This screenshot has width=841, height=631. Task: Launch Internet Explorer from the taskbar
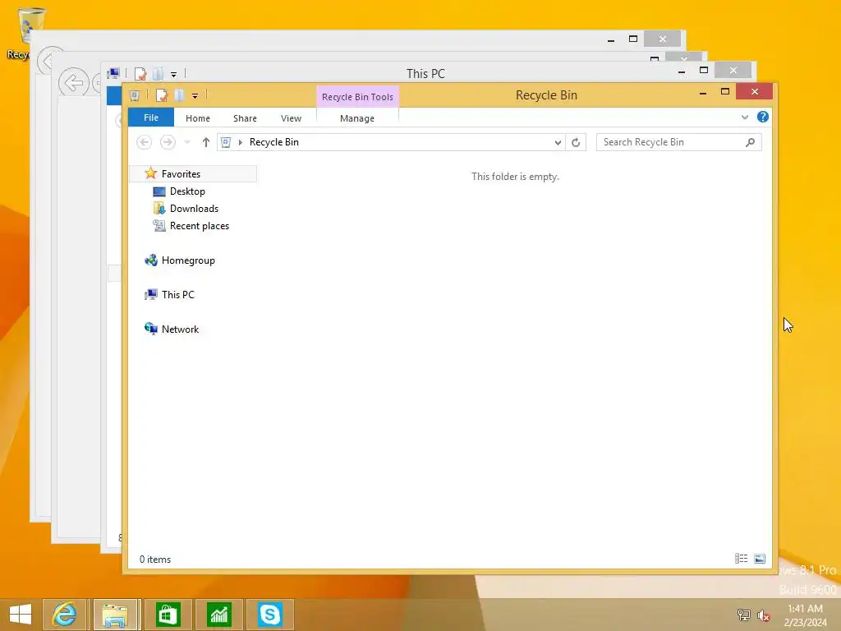[x=64, y=615]
